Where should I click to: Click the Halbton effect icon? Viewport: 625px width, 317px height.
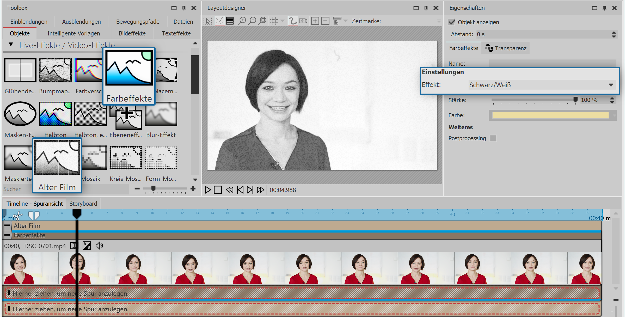click(x=55, y=114)
